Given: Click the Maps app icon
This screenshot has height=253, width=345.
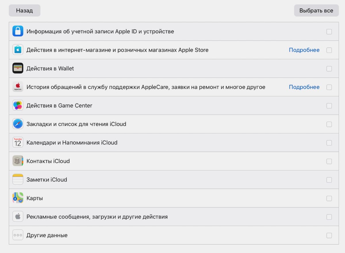Looking at the screenshot, I should tap(18, 198).
